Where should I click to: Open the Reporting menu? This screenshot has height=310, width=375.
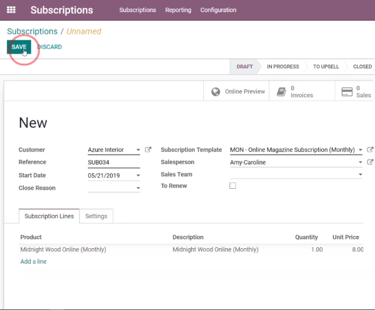178,10
